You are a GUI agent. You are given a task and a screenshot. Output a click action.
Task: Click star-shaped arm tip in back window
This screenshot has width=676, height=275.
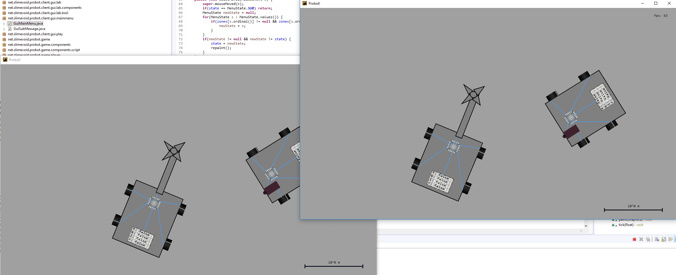tap(174, 151)
